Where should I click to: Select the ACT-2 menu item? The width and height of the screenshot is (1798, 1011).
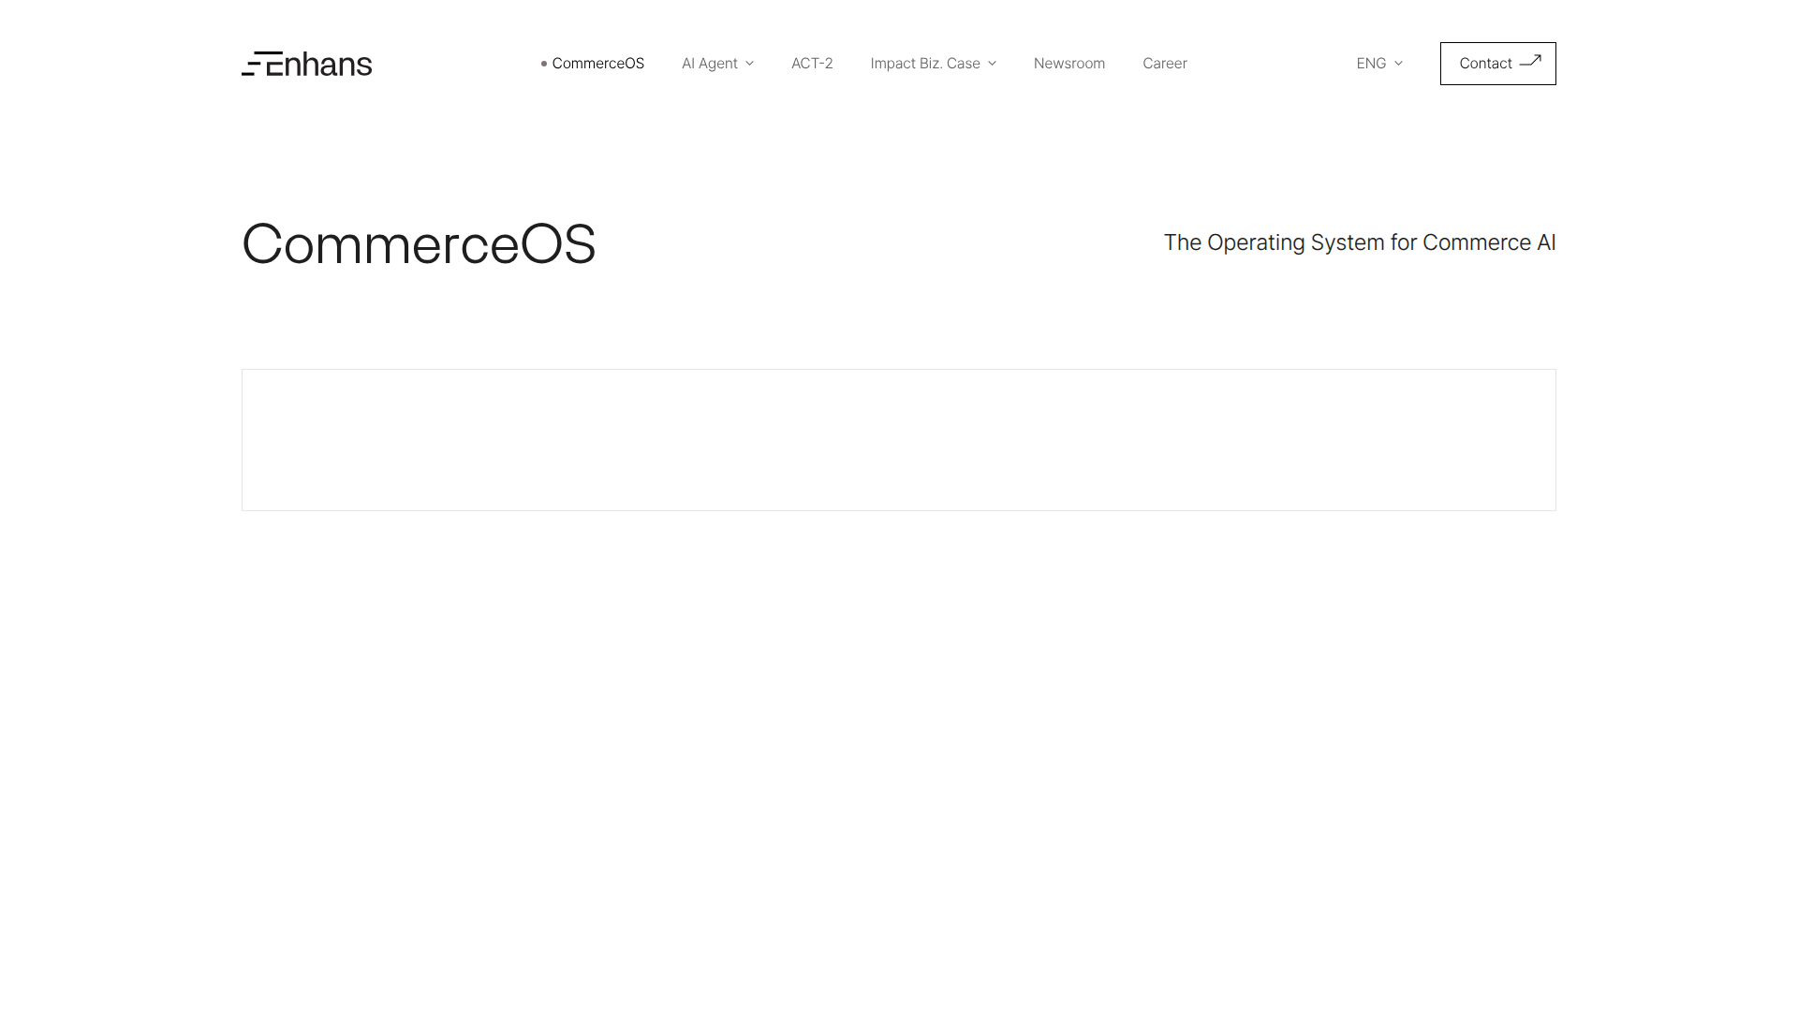pyautogui.click(x=812, y=64)
